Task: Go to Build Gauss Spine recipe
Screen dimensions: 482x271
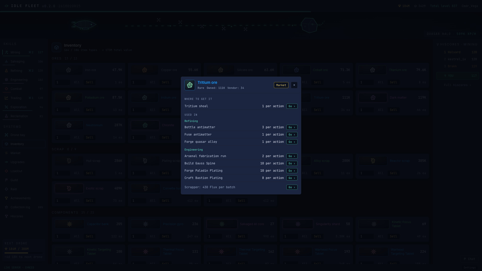Action: point(292,163)
